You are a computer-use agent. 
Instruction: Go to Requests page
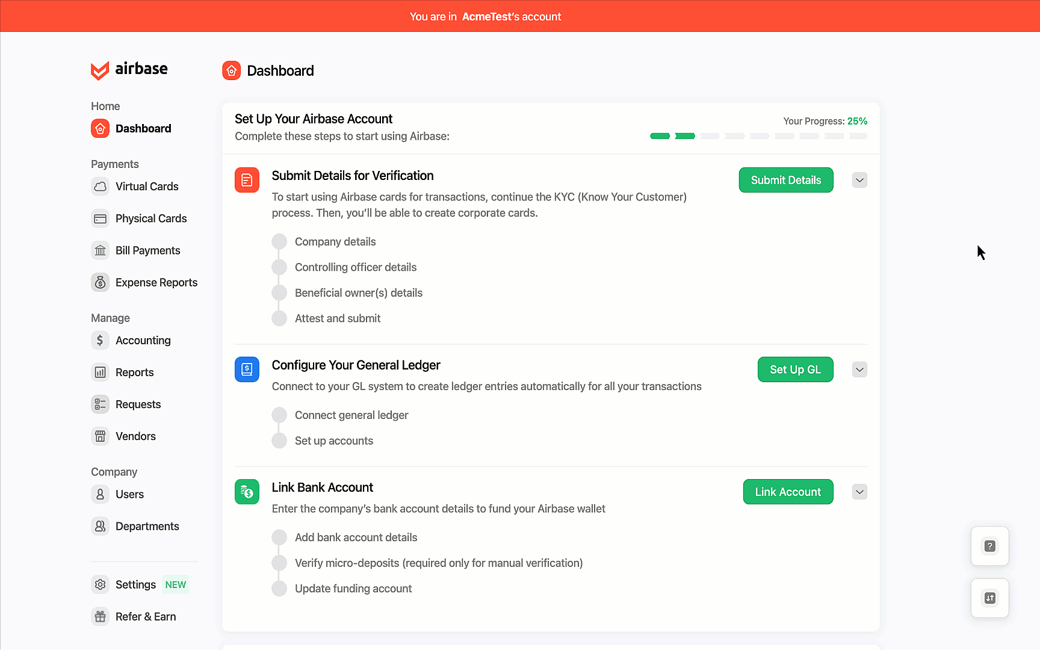click(x=126, y=404)
